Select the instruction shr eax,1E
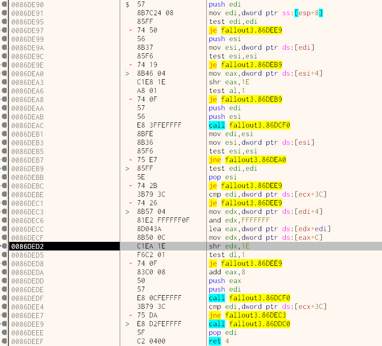The height and width of the screenshot is (346, 382). [x=229, y=82]
